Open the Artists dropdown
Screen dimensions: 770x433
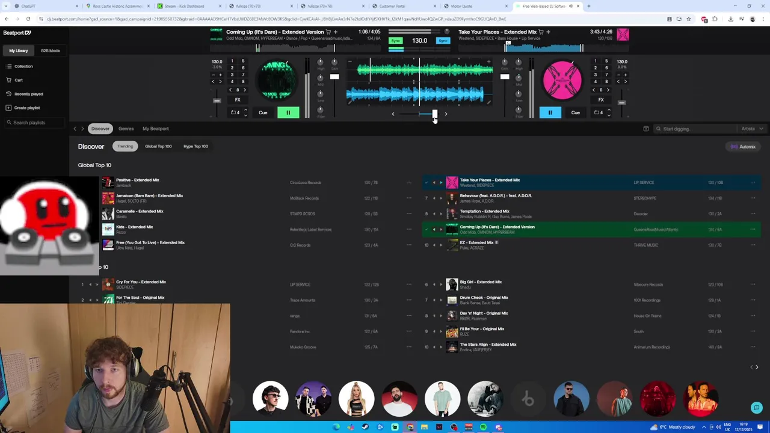(x=752, y=129)
